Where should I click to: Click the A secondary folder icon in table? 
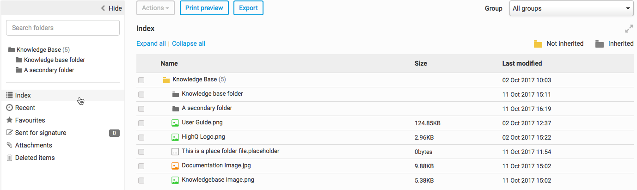tap(176, 109)
